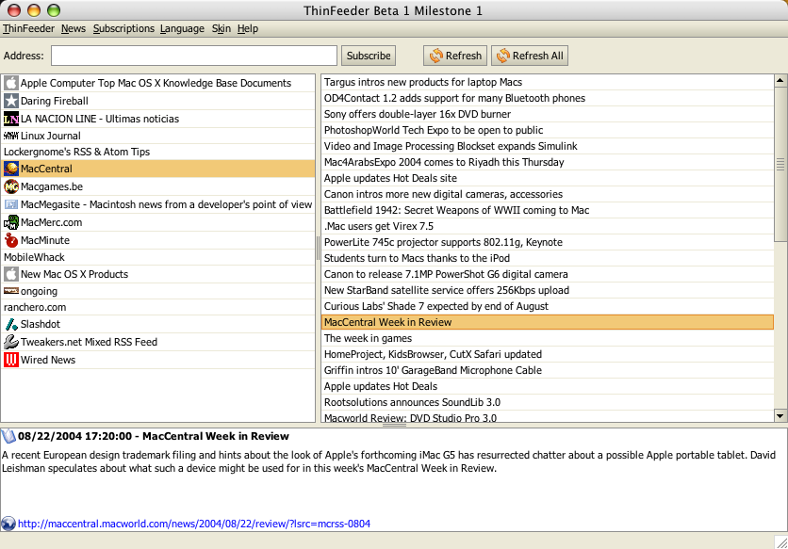This screenshot has width=788, height=549.
Task: Select 'Canon to release 7.1MP PowerShot G6' headline
Action: click(x=548, y=274)
